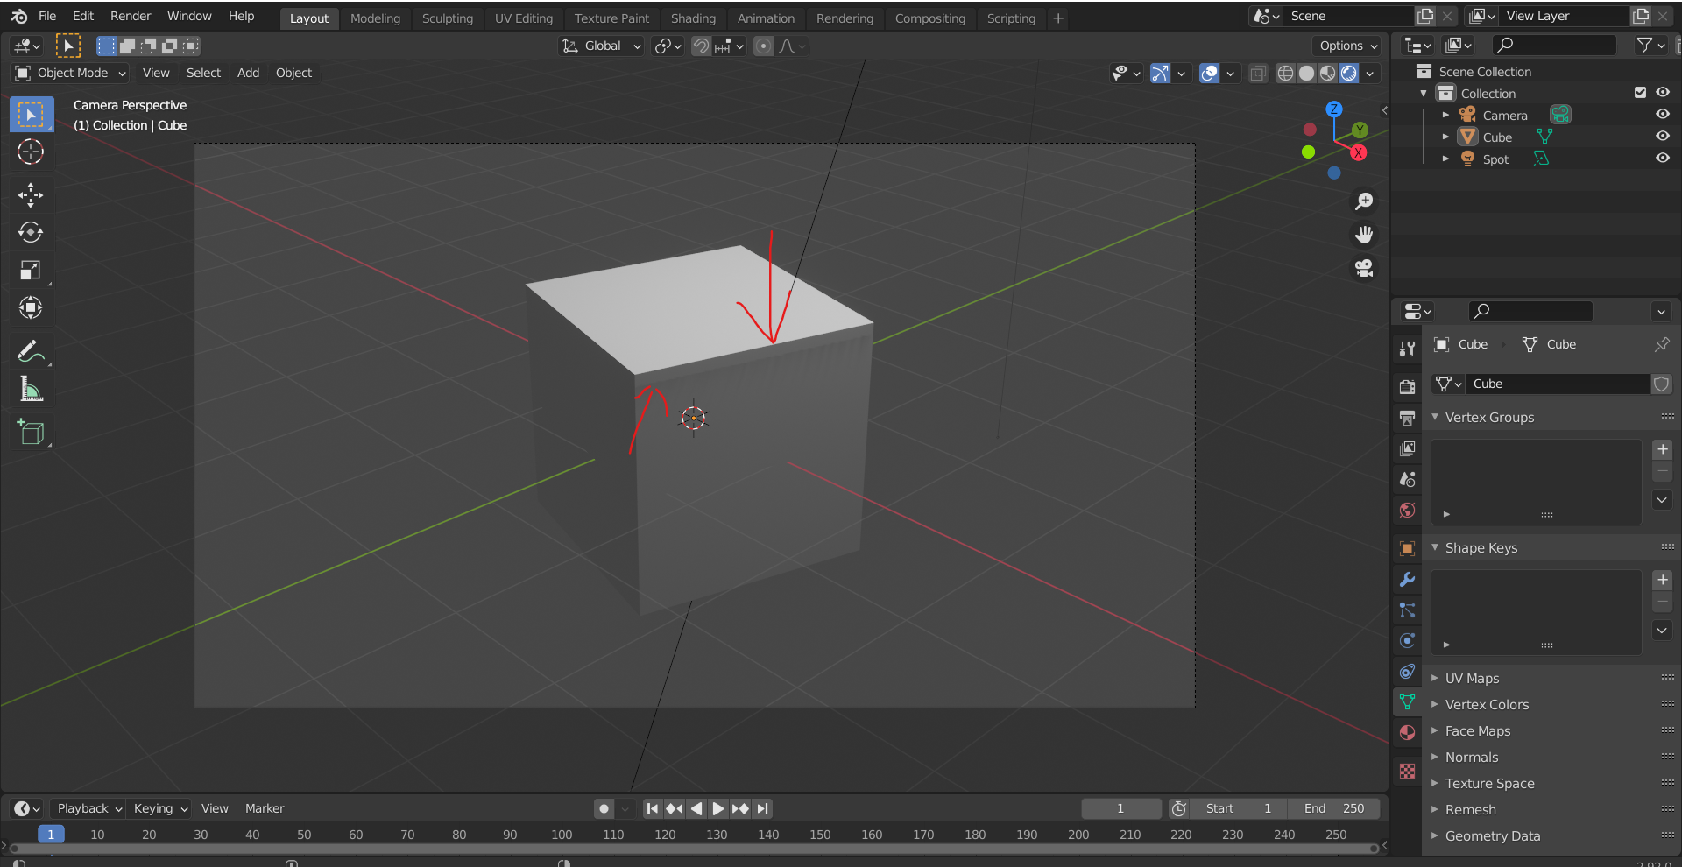1682x867 pixels.
Task: Hide the Spot light in the outliner
Action: coord(1662,159)
